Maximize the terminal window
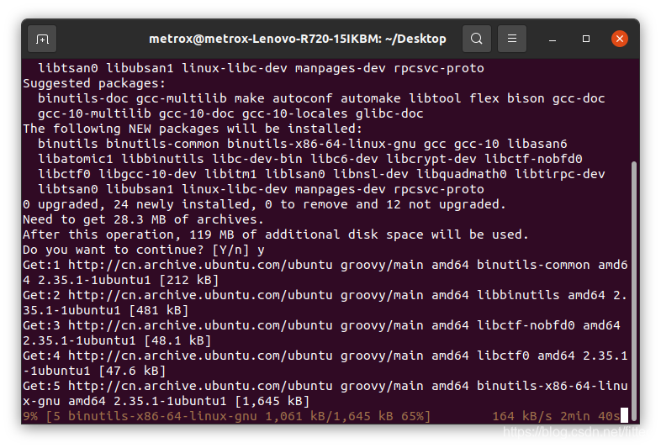Image resolution: width=661 pixels, height=448 pixels. pos(586,39)
